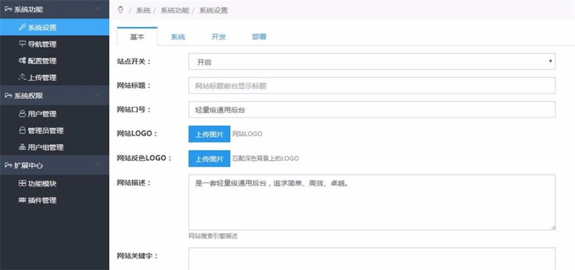The height and width of the screenshot is (270, 575).
Task: Click the 网站搜索引擎描述 hint text
Action: click(213, 236)
